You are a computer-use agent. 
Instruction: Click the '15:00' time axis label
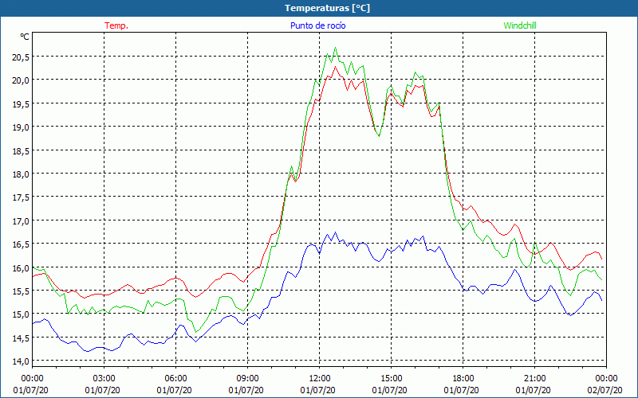tap(391, 379)
